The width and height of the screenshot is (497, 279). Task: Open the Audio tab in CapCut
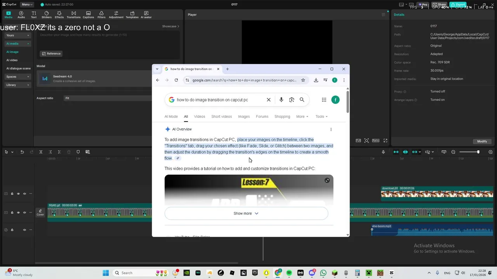pos(21,15)
